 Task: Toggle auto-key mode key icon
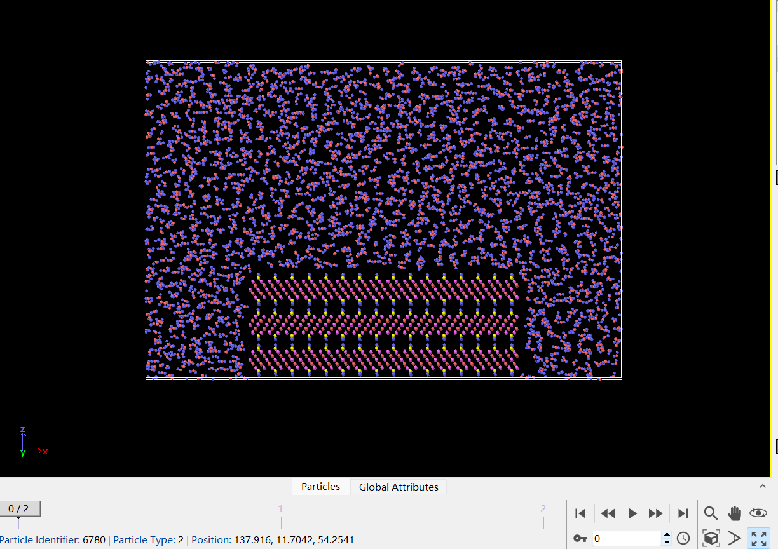coord(580,539)
